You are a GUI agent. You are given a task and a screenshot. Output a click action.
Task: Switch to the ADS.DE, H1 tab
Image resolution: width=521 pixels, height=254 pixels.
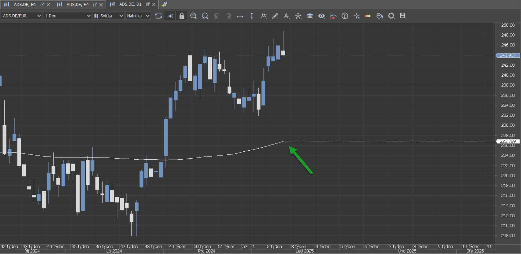click(25, 4)
